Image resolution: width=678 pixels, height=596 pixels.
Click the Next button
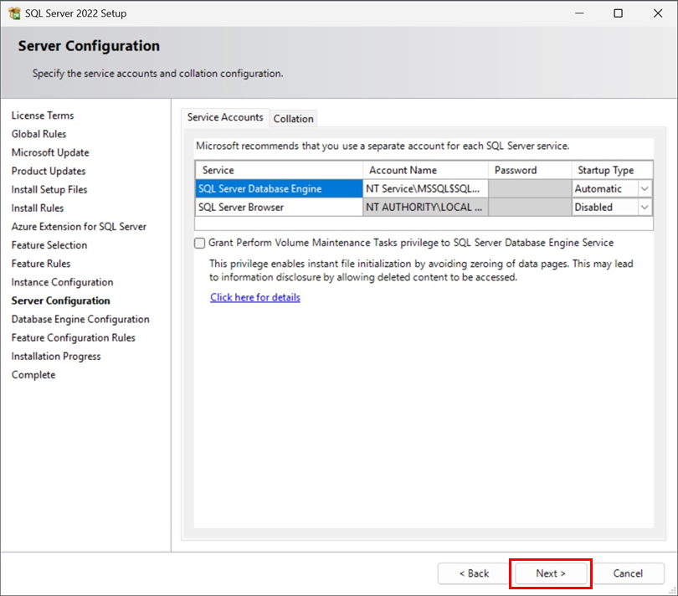[551, 573]
